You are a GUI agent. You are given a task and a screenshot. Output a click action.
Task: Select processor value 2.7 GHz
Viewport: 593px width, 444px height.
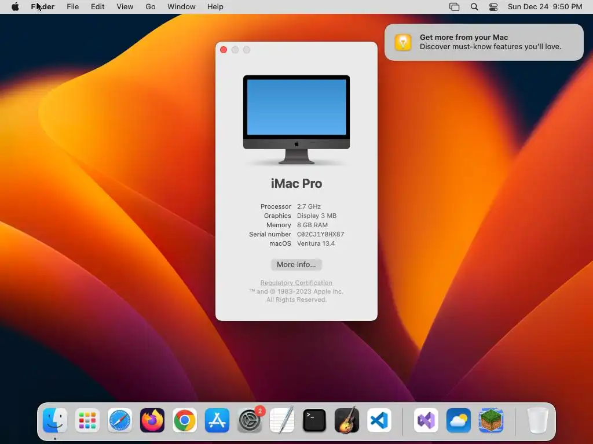click(x=309, y=206)
